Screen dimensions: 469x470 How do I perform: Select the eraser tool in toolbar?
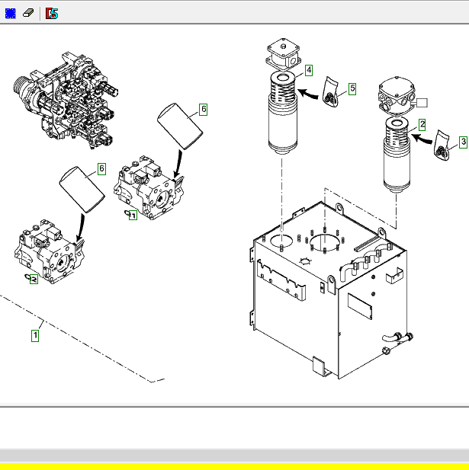point(29,13)
